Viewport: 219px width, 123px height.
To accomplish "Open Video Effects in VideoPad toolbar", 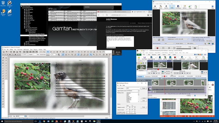I will (182, 58).
